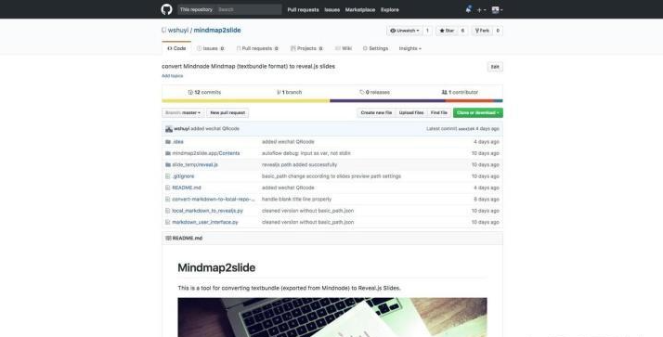View the 12 commits history

[204, 92]
